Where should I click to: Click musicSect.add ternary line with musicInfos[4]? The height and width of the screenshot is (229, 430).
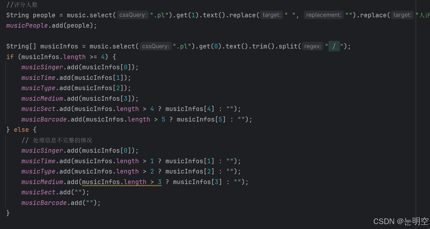pyautogui.click(x=131, y=109)
